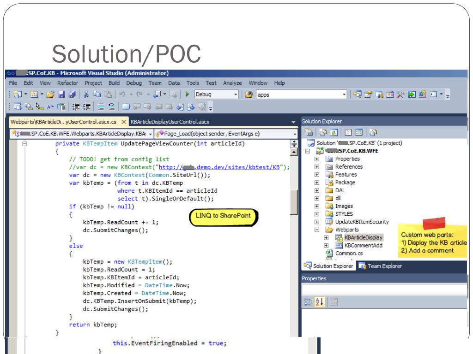The width and height of the screenshot is (473, 354).
Task: Select Common.cs file in Solution Explorer
Action: (349, 253)
